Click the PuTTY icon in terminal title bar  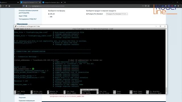(x=16, y=26)
